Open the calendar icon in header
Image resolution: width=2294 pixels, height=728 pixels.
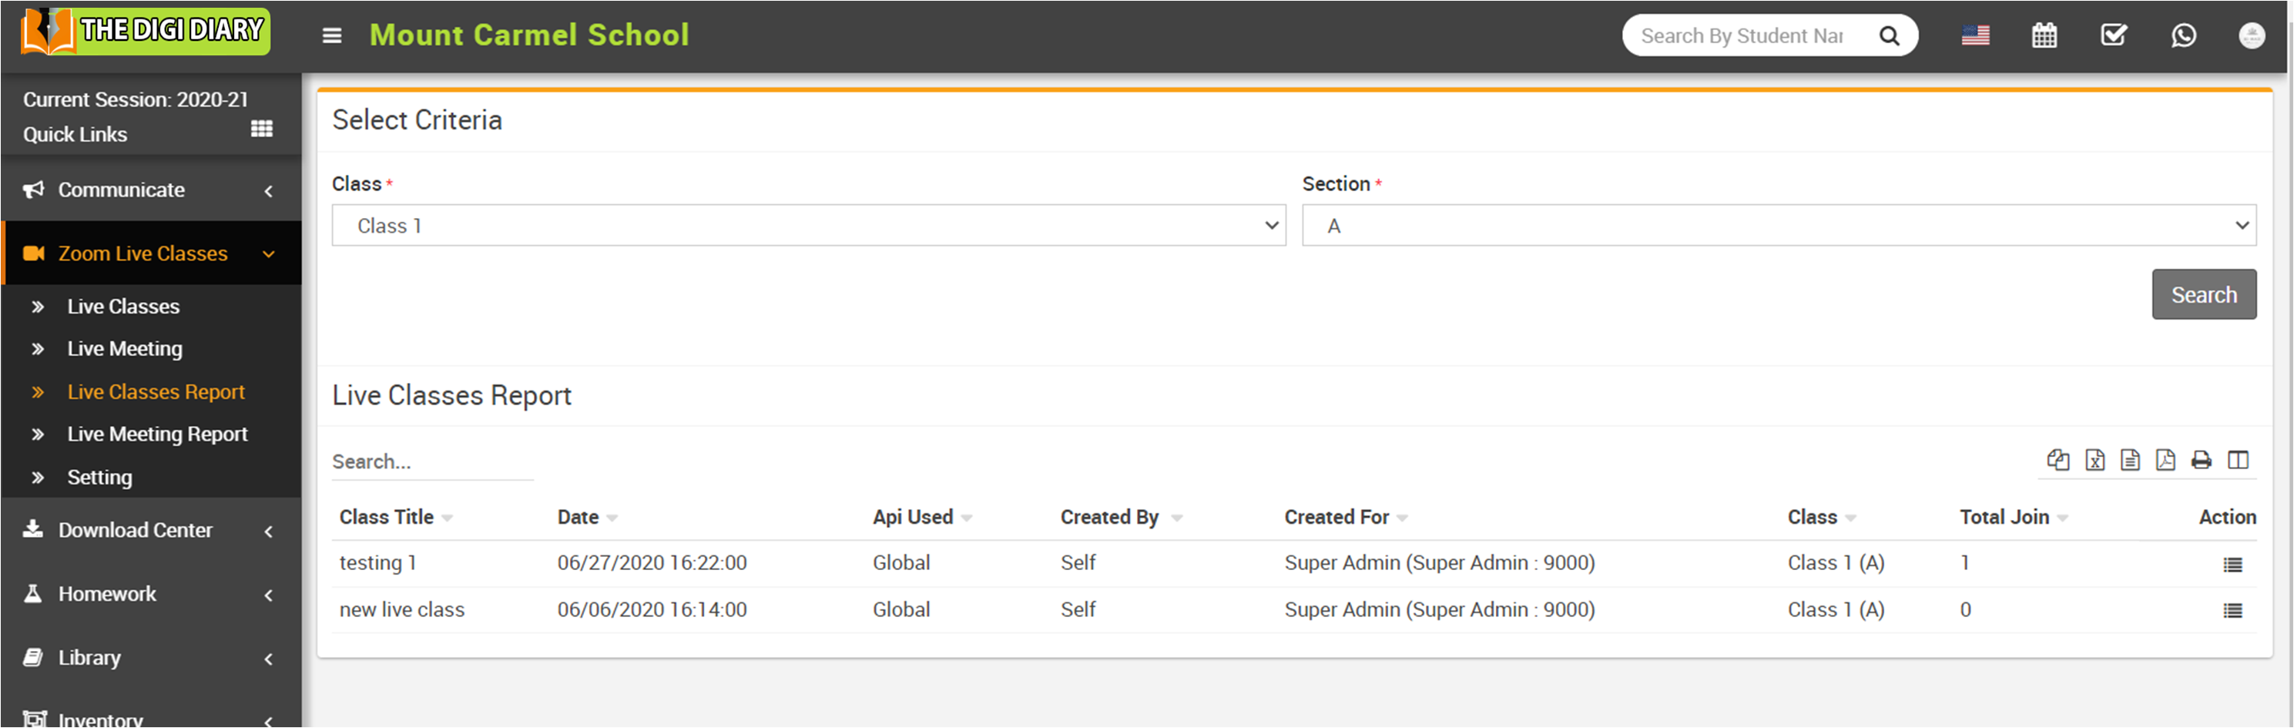click(x=2044, y=35)
